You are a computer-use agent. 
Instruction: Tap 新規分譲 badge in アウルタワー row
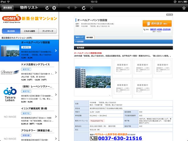(x=26, y=135)
